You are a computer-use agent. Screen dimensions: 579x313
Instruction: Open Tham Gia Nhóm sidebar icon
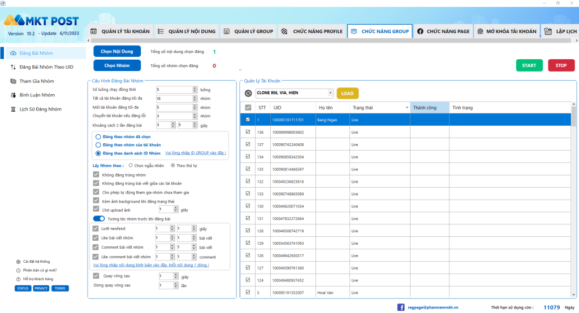coord(14,81)
